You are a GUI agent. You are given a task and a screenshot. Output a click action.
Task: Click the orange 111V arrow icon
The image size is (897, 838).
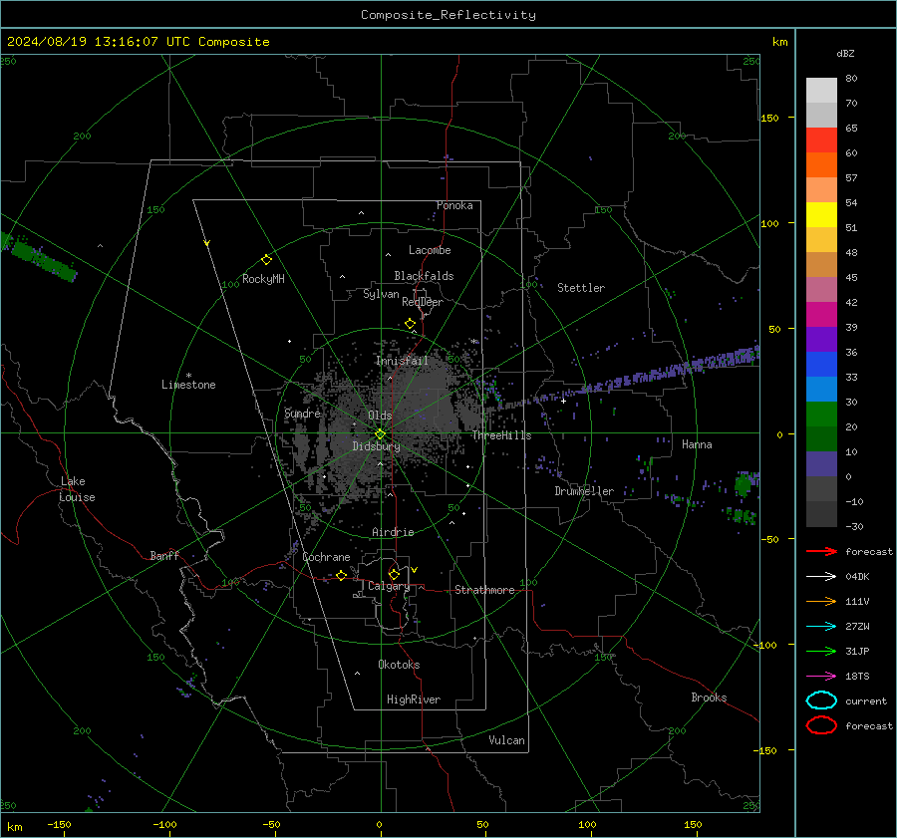point(821,601)
